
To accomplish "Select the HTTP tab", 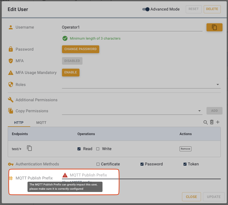I will [x=19, y=123].
